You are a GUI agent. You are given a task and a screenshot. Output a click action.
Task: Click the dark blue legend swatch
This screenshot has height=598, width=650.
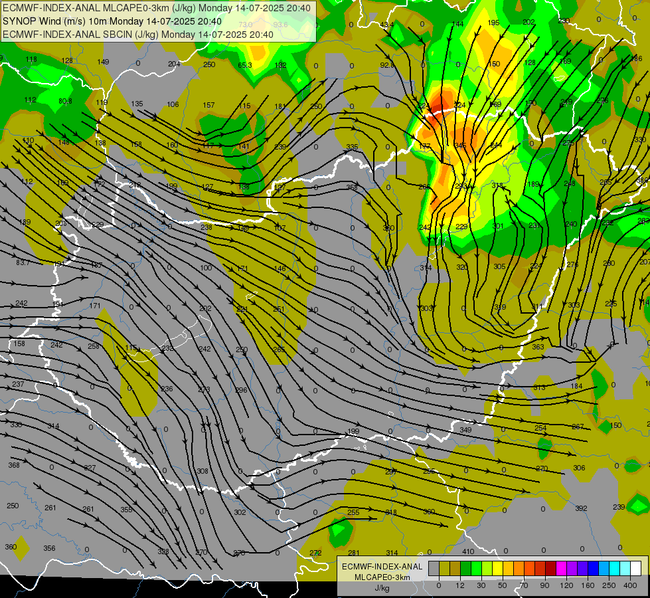point(593,569)
